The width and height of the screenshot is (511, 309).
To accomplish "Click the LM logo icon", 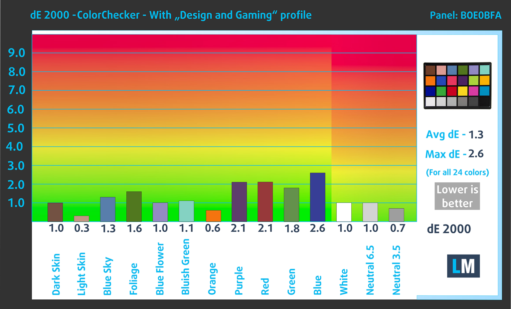I will [463, 266].
